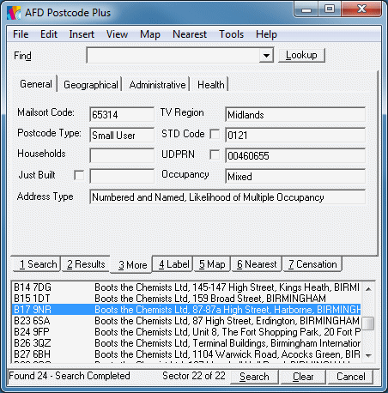Select the B23 6SA Erdington result row
The height and width of the screenshot is (393, 388).
186,321
